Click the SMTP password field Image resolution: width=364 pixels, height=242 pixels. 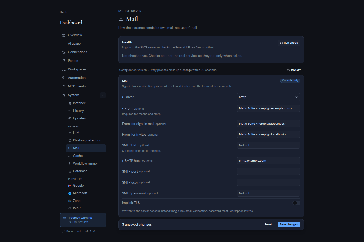268,193
